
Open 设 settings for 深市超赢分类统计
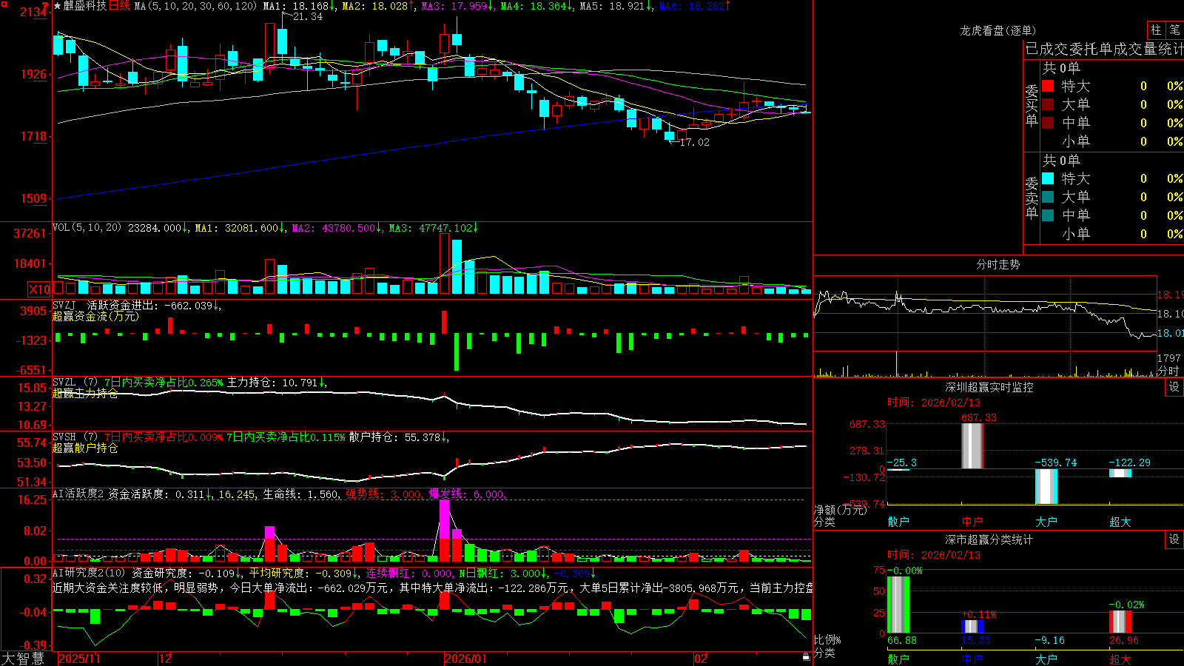tap(1174, 539)
